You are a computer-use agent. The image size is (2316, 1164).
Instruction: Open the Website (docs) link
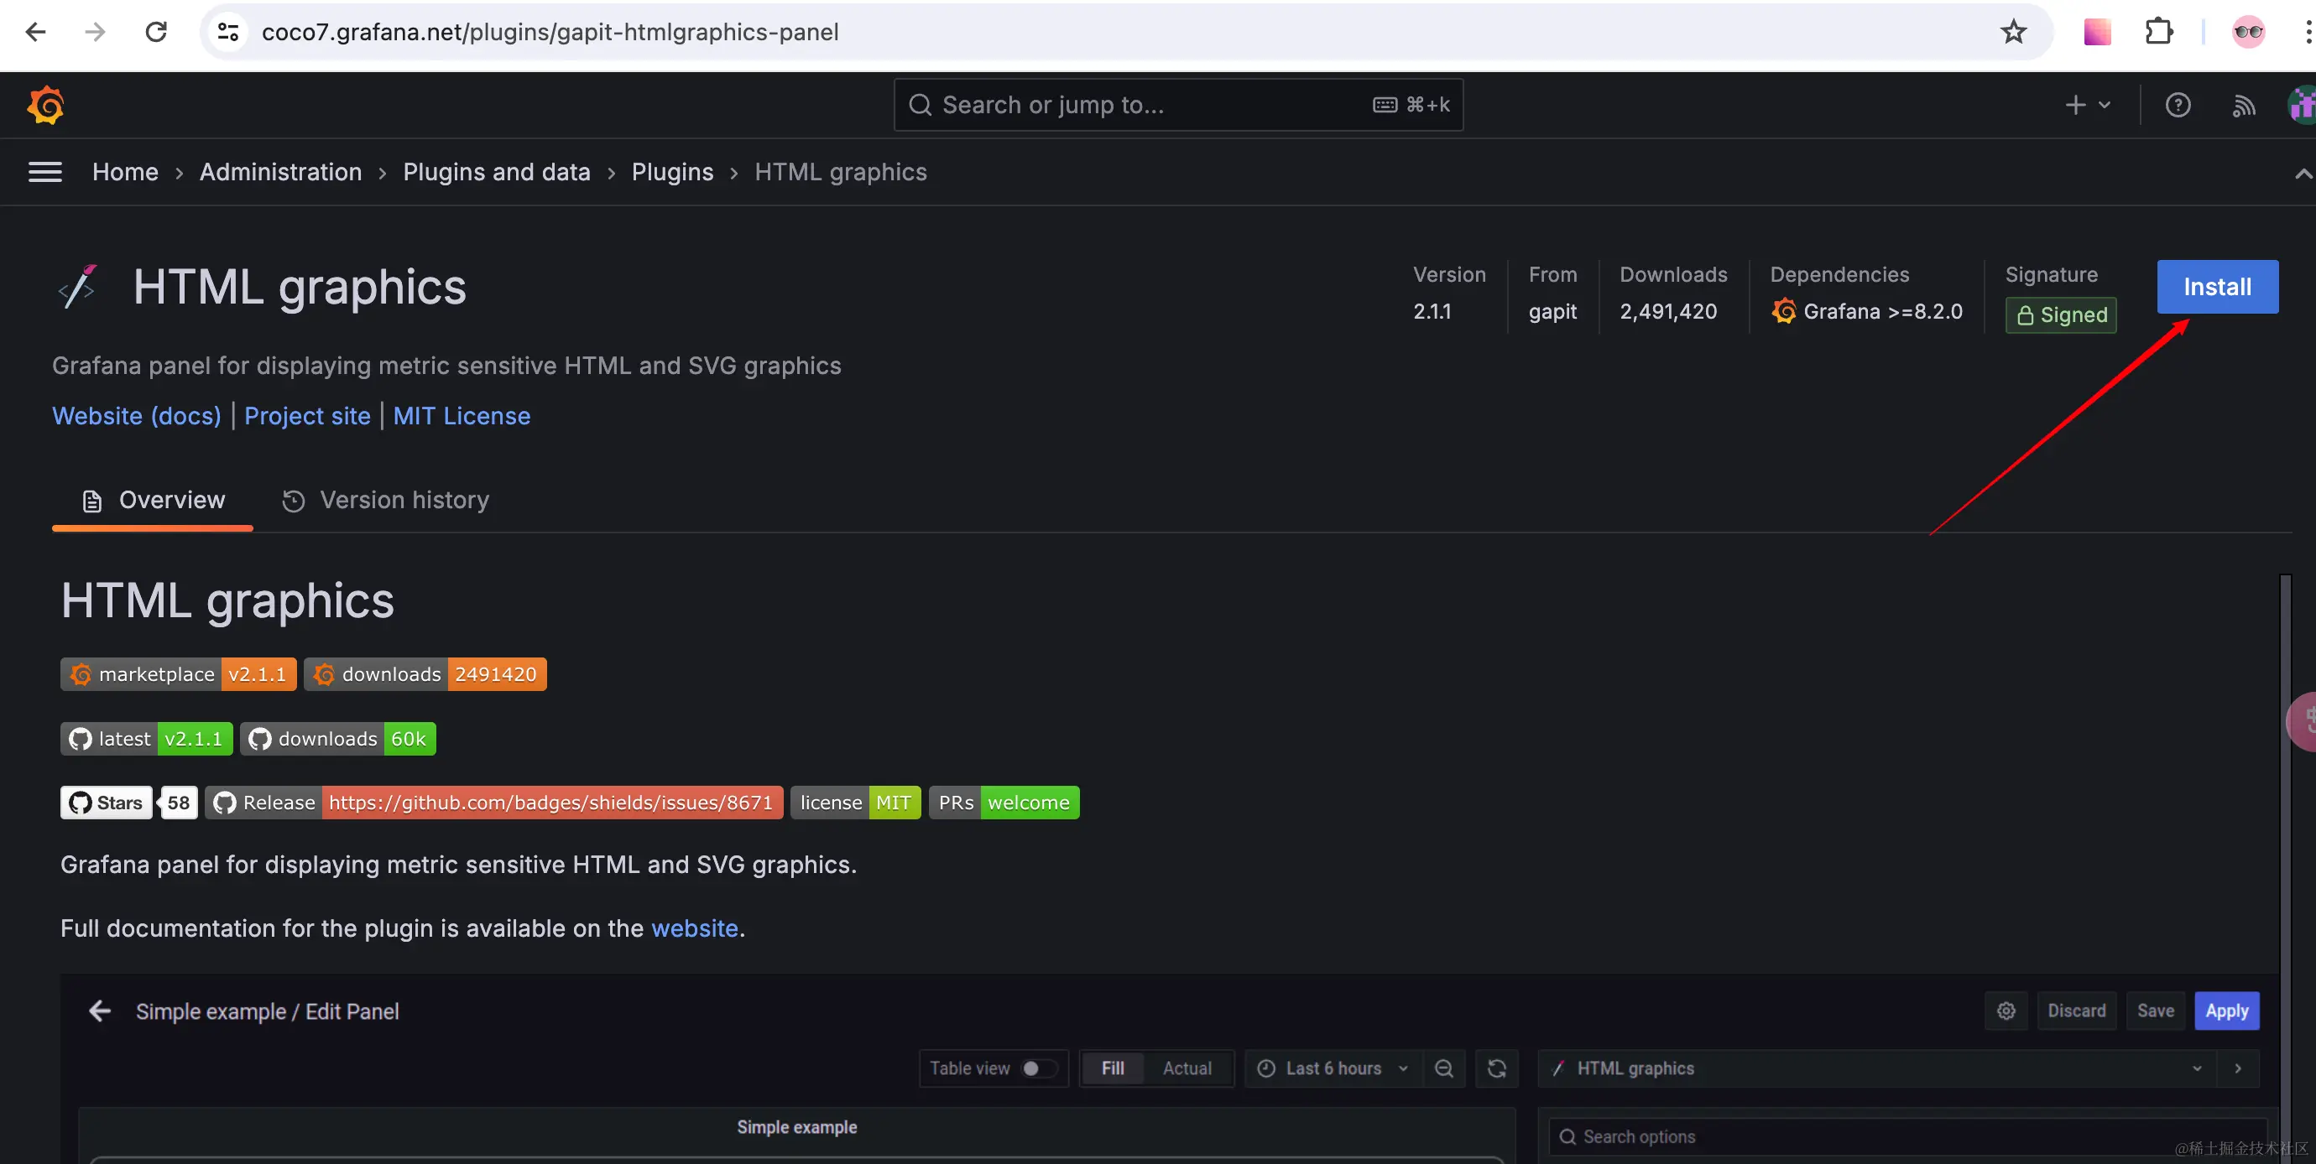tap(137, 415)
